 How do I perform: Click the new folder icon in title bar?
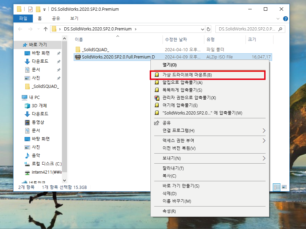[38, 9]
